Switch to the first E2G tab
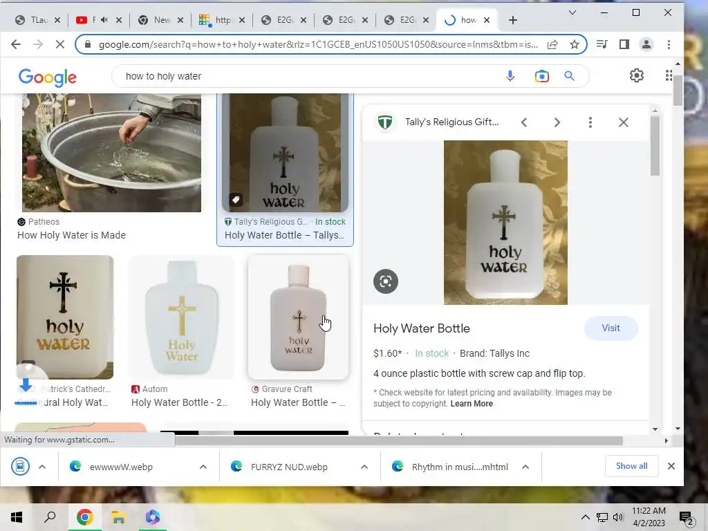Screen dimensions: 708x531 [284, 20]
